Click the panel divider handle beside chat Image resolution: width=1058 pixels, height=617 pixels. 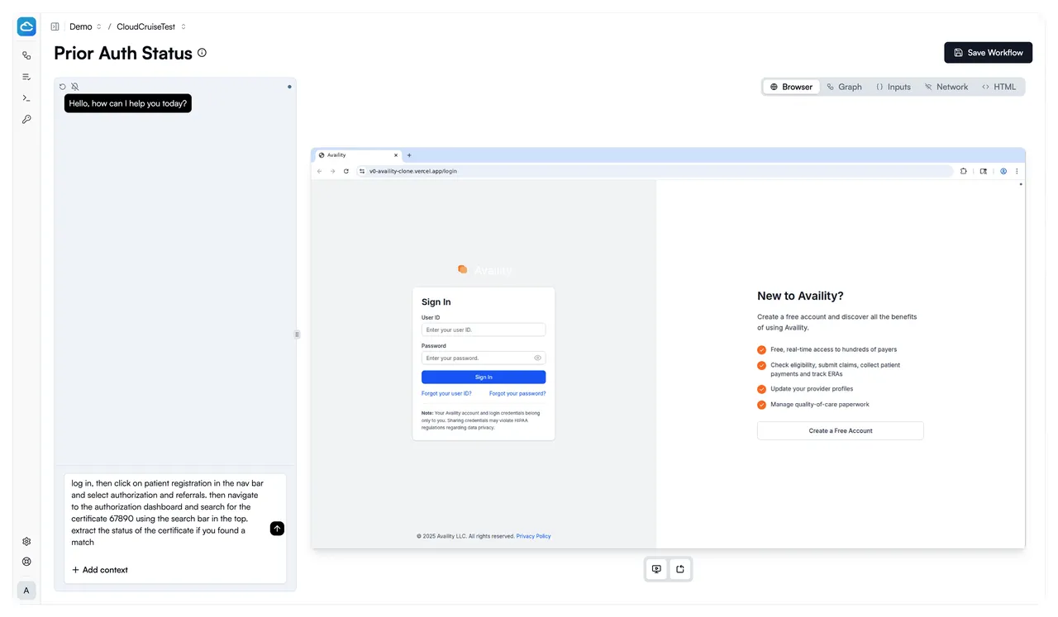tap(298, 335)
